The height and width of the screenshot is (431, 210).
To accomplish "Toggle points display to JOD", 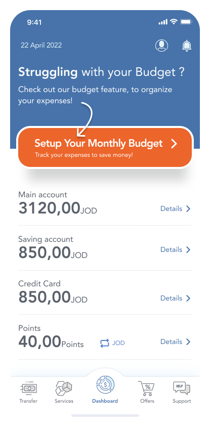I will tap(118, 343).
